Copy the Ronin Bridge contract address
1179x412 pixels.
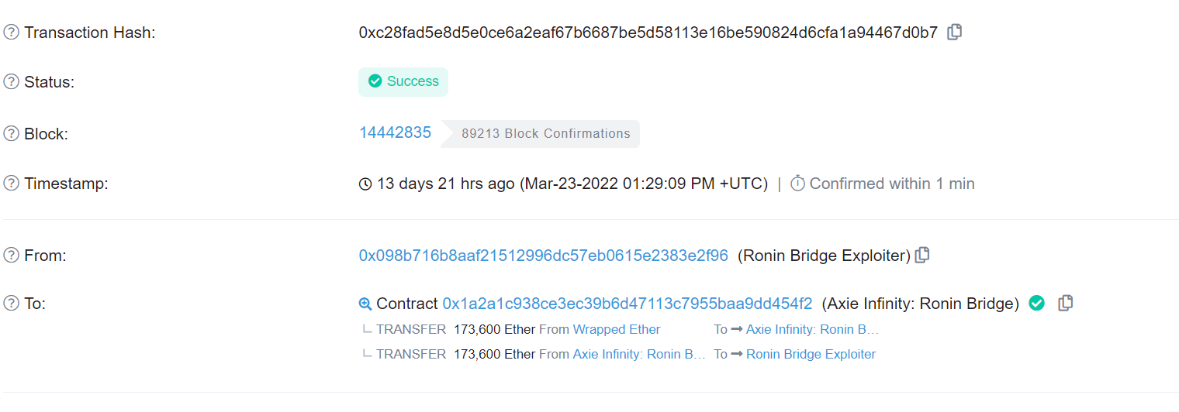coord(1066,304)
